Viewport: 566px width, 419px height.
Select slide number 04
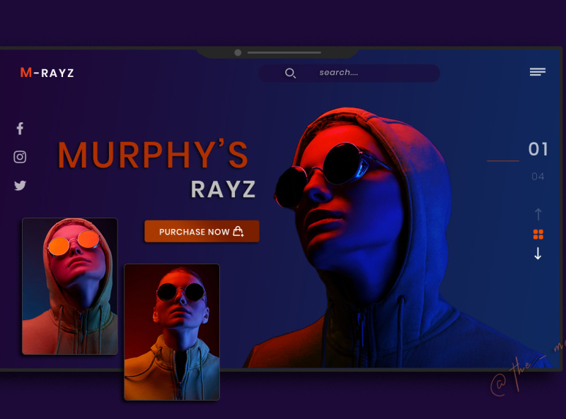538,176
